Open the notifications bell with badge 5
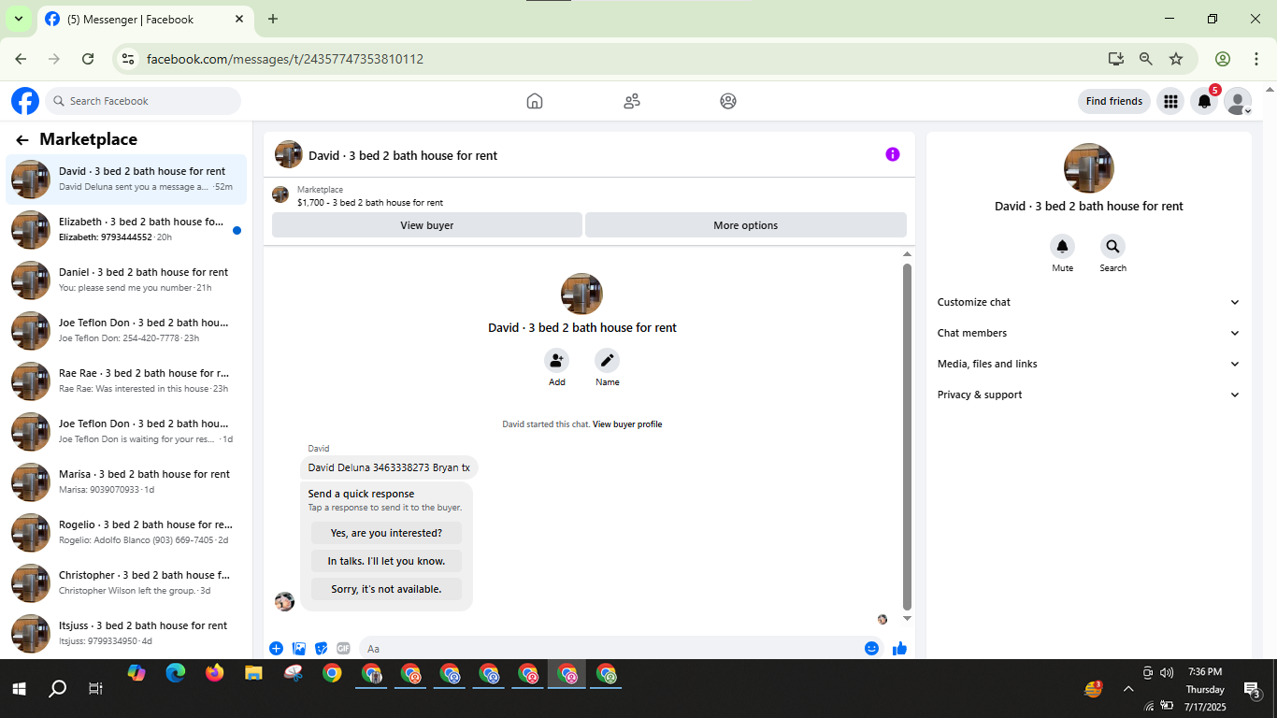The height and width of the screenshot is (718, 1277). [x=1205, y=101]
